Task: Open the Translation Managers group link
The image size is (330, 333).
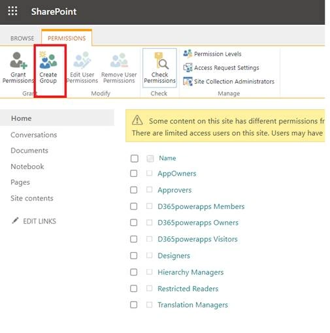Action: (x=193, y=305)
